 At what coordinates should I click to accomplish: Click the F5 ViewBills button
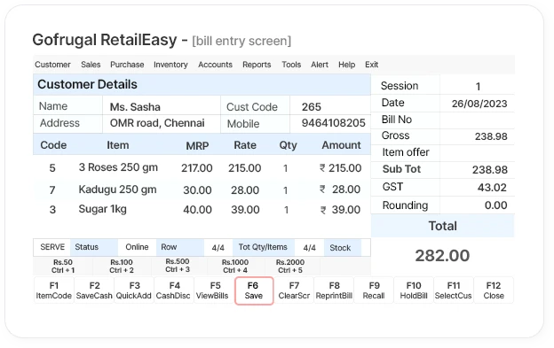(x=214, y=290)
